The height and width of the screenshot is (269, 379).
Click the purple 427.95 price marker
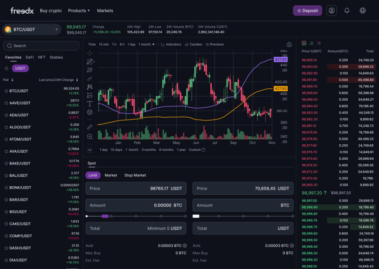click(280, 60)
